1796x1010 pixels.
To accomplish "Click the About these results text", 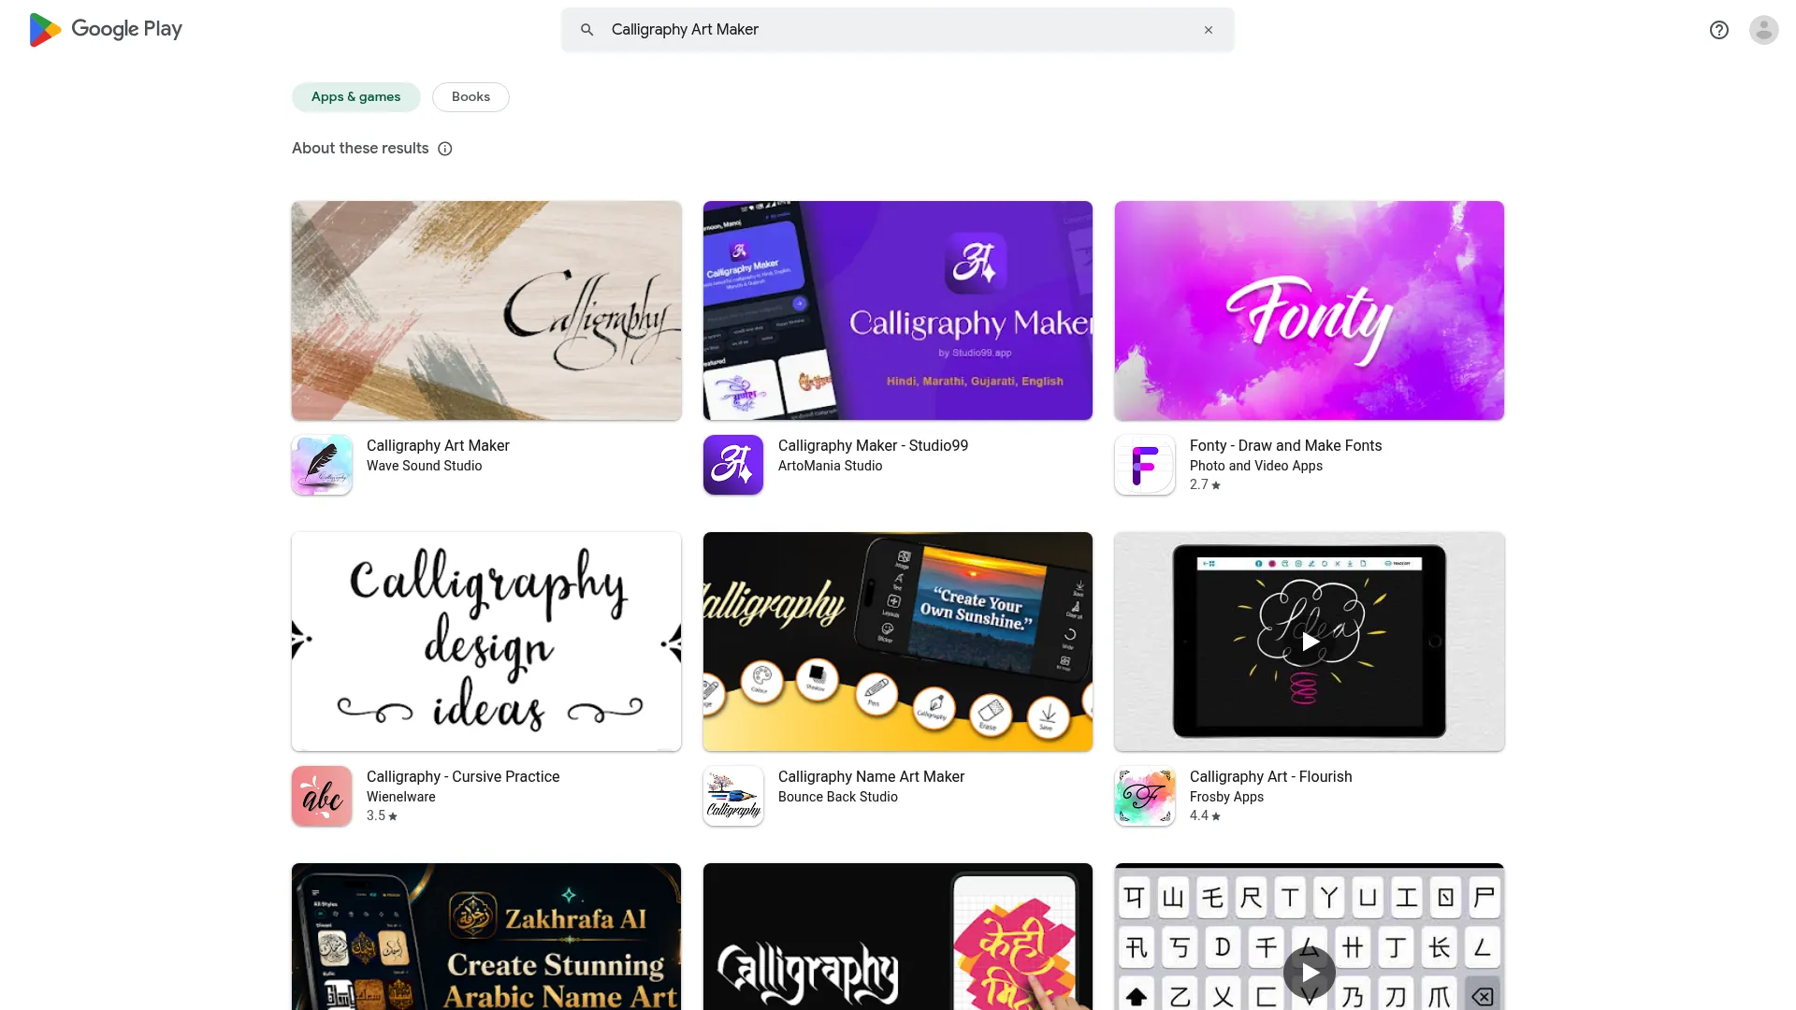I will coord(360,149).
